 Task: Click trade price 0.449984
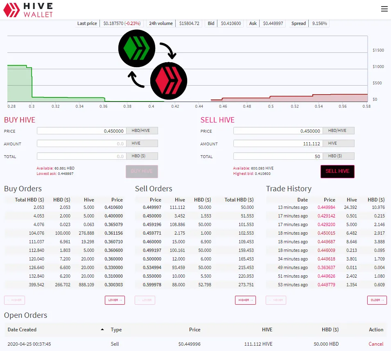(326, 207)
